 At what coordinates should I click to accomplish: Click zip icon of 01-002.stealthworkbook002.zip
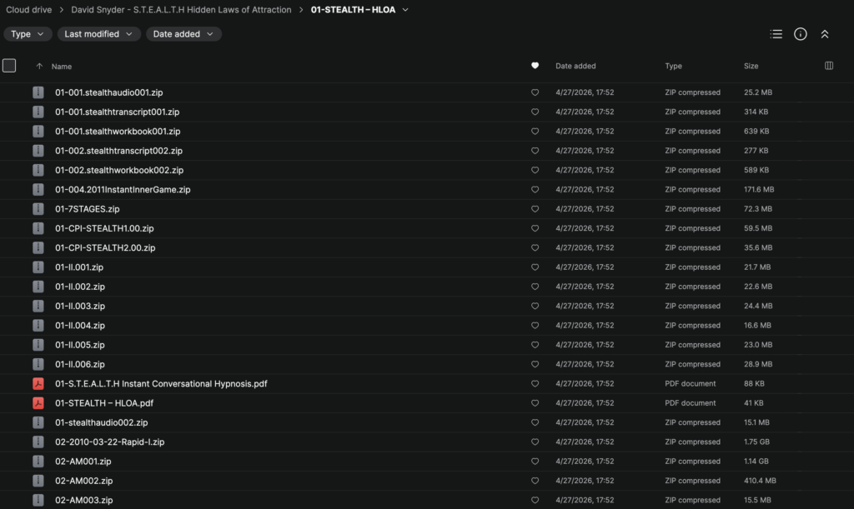[x=38, y=170]
